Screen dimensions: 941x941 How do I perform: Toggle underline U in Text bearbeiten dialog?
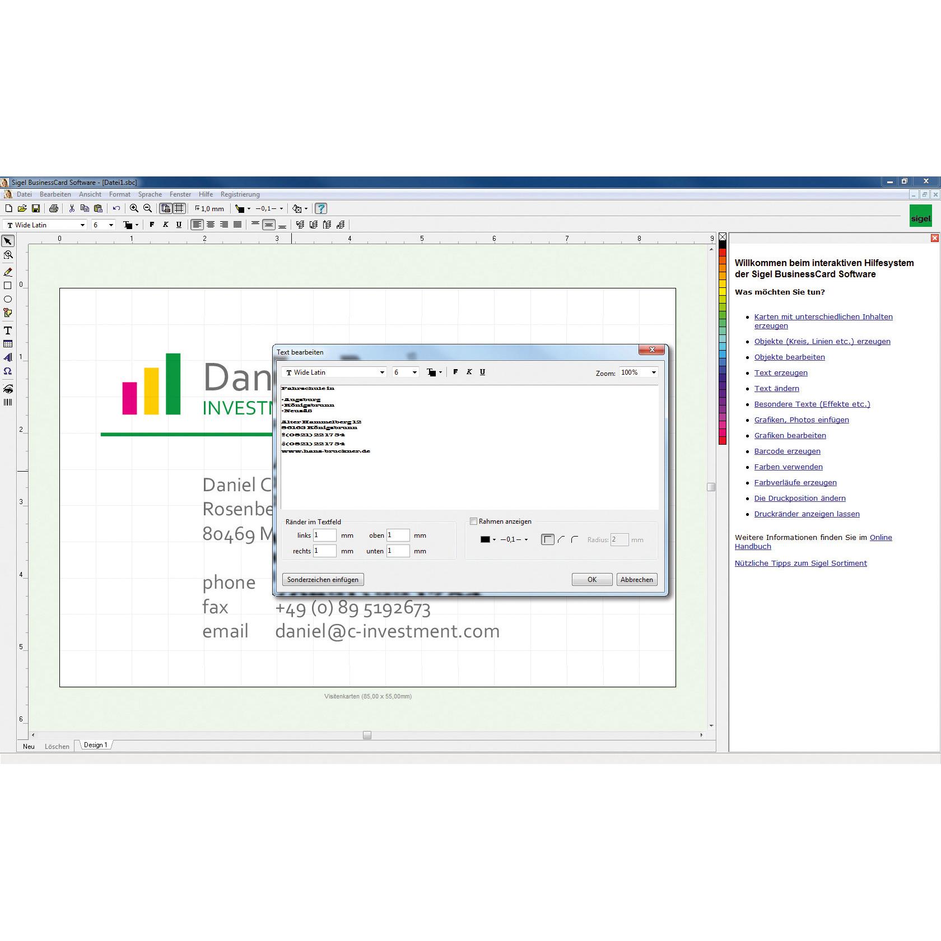click(482, 372)
